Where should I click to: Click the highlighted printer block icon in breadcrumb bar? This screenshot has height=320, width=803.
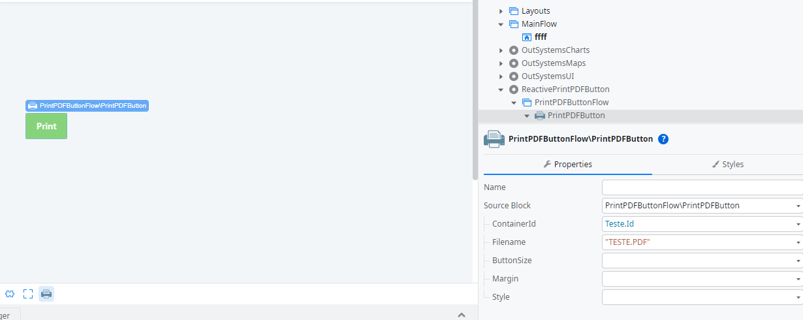46,294
